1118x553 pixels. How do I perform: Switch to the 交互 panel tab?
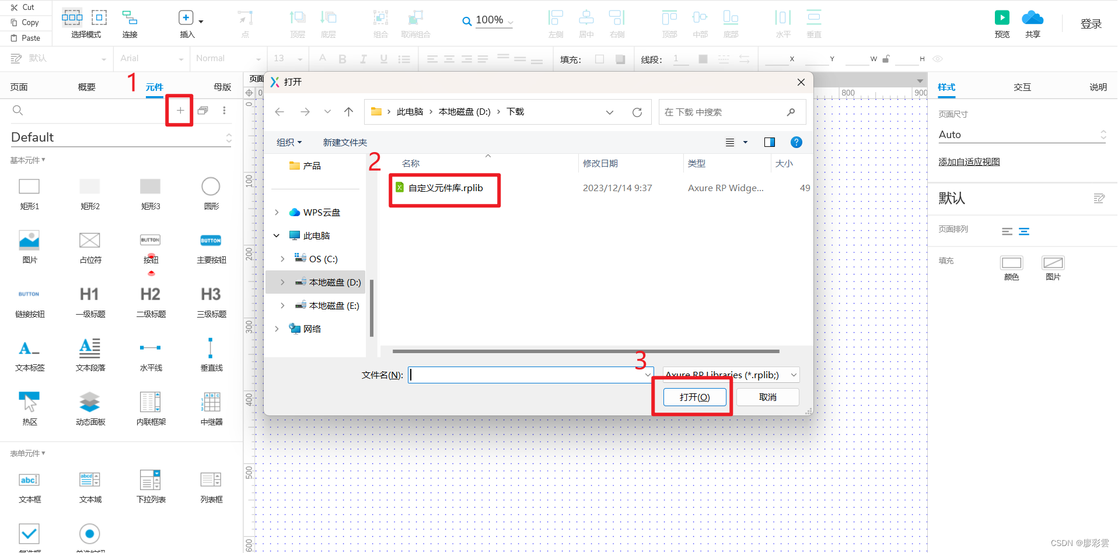tap(1022, 86)
